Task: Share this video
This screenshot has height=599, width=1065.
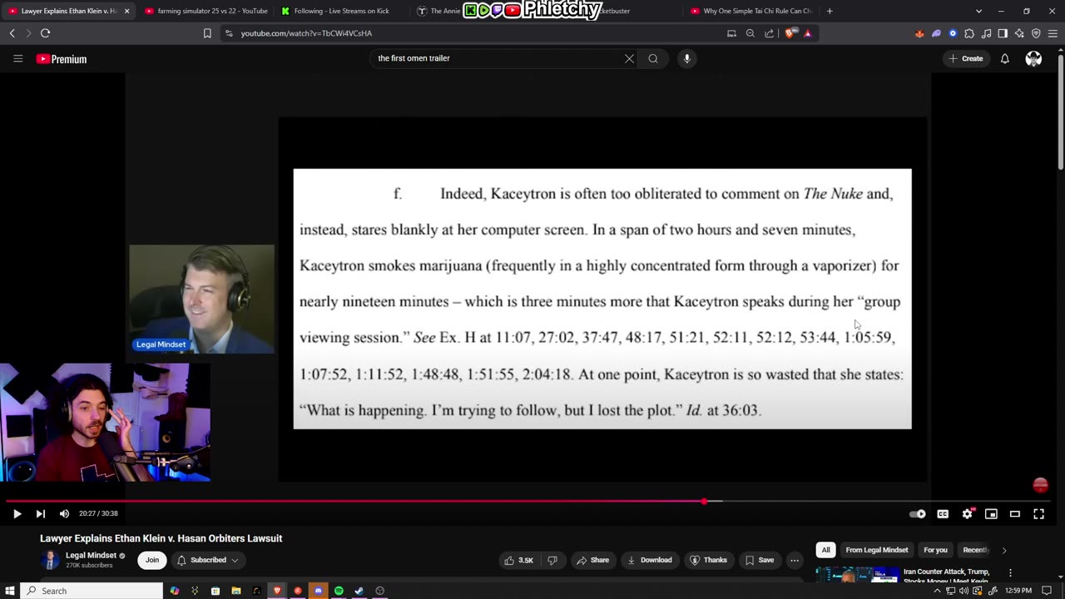Action: click(x=592, y=560)
